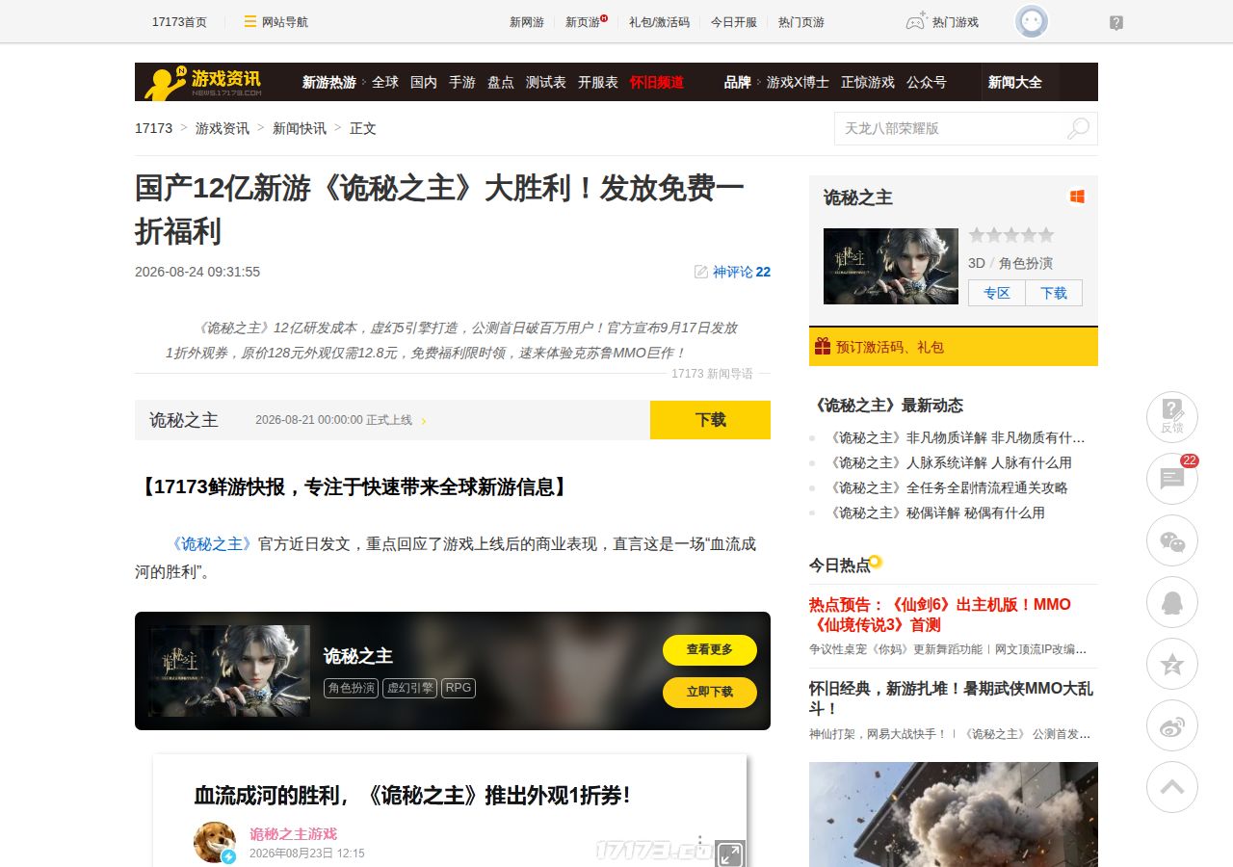Click 诡秘之主 game thumbnail in sidebar card
The width and height of the screenshot is (1233, 867).
(x=891, y=266)
